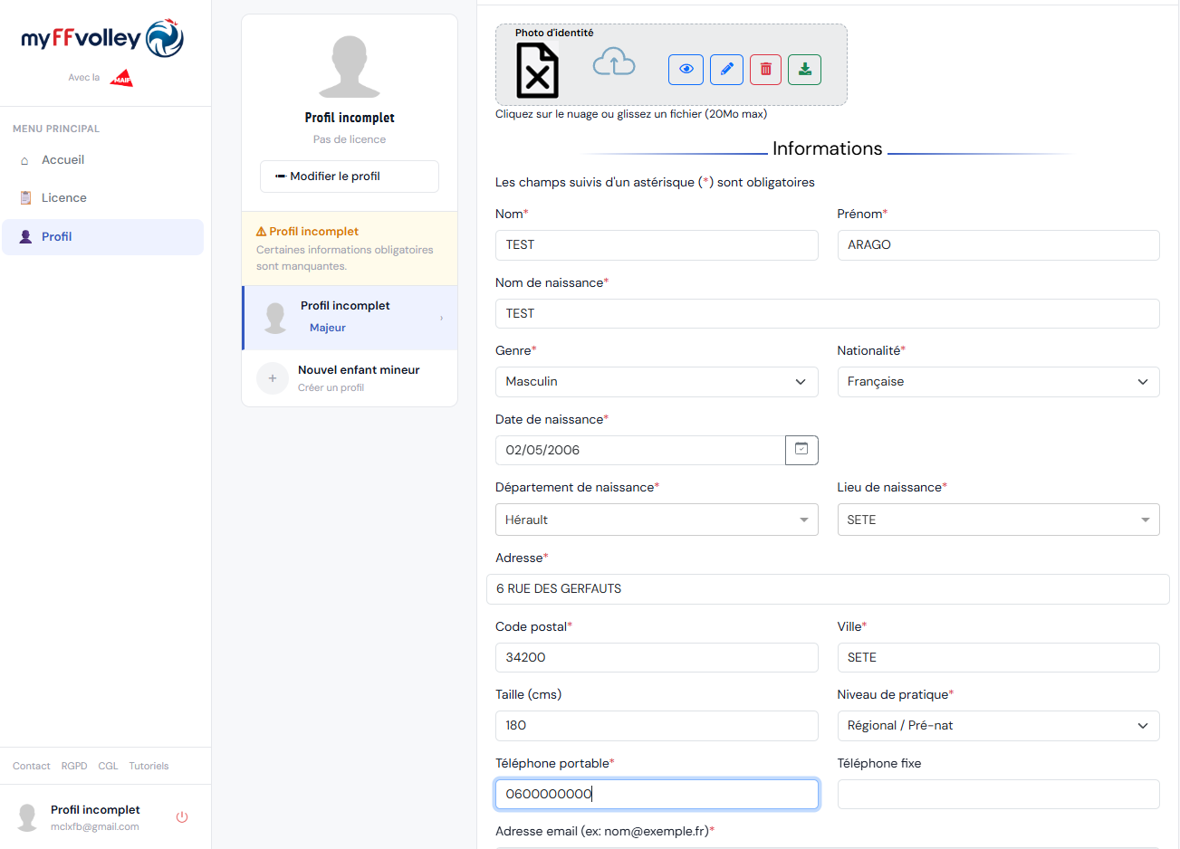
Task: Click the Pas de licence text
Action: pos(350,139)
